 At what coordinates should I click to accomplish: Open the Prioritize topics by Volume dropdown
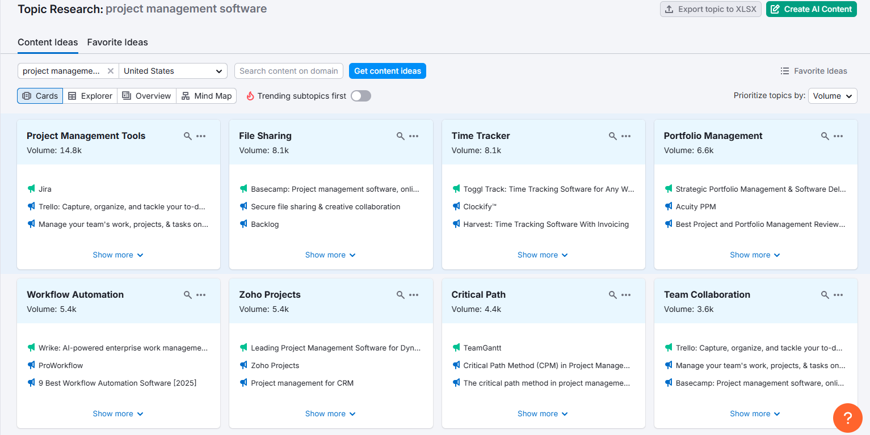[x=832, y=96]
